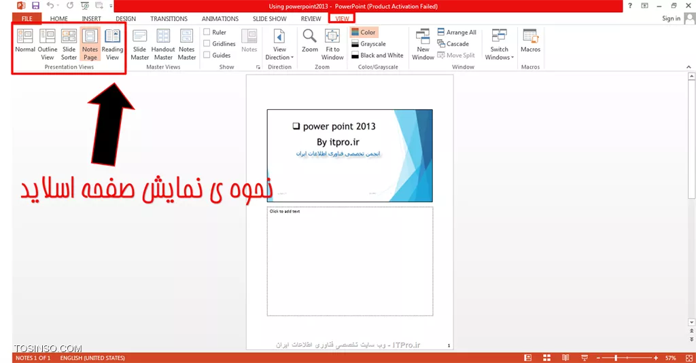Click the Notes button in Show group
The image size is (696, 363).
(x=249, y=41)
